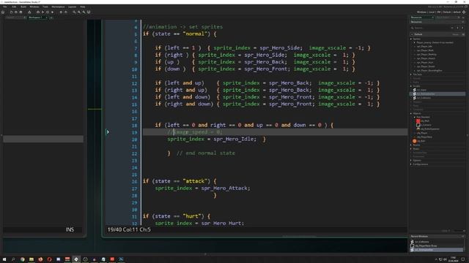Select scr_Collisions in the resource tree
The image size is (469, 263).
point(424,98)
